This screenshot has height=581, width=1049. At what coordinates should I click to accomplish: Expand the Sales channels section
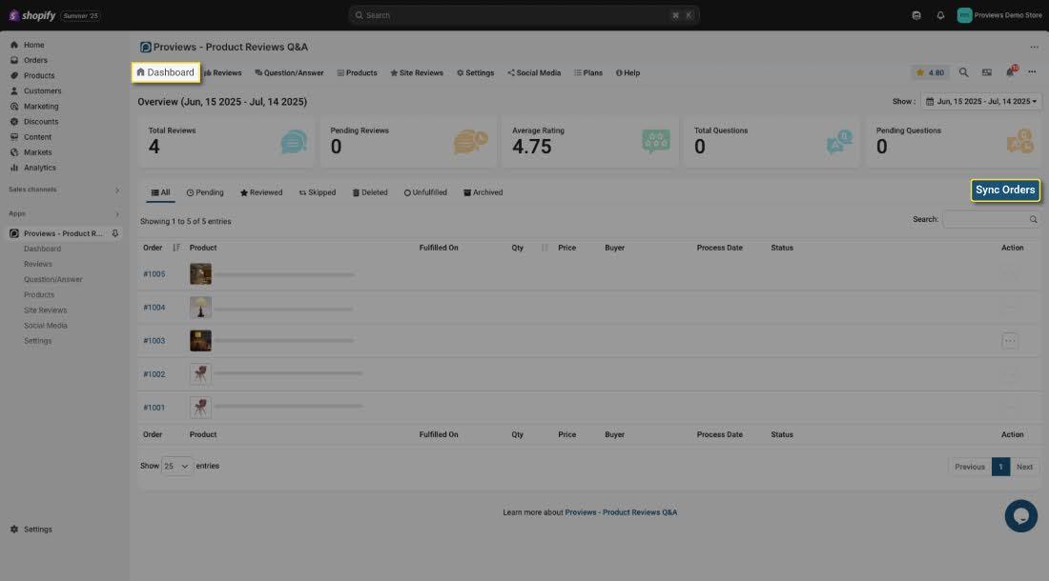coord(117,190)
